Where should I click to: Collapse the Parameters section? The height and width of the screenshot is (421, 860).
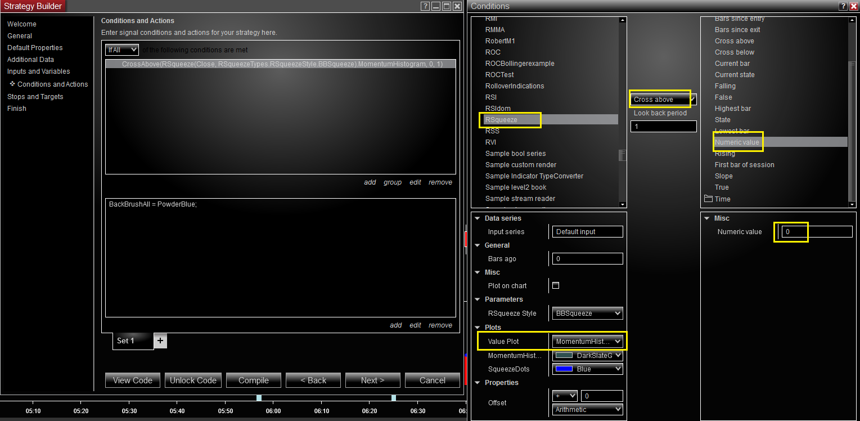pos(478,299)
